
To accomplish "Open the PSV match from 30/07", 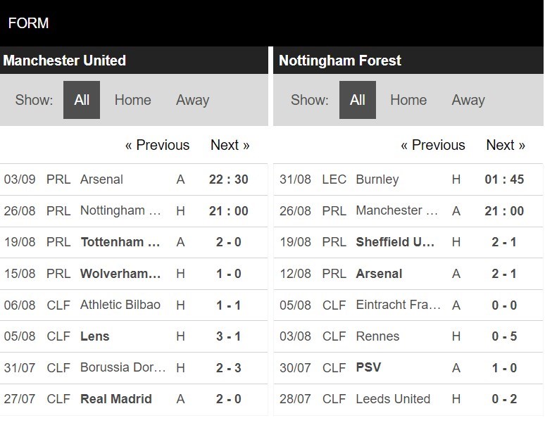I will (x=408, y=368).
